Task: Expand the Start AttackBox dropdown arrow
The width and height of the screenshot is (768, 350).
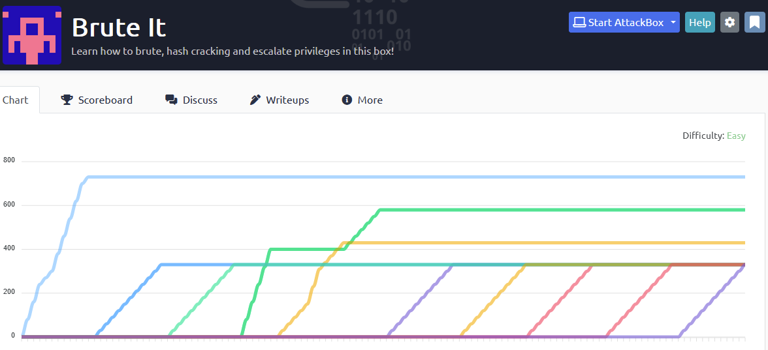Action: [673, 22]
